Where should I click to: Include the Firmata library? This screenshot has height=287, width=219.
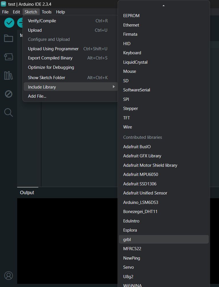pos(164,34)
